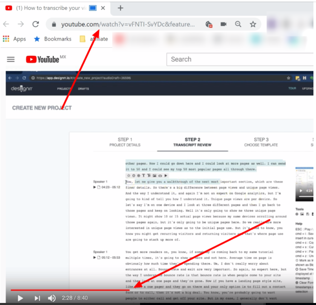Click the star icon in transcript toolbar
The height and width of the screenshot is (305, 316).
pyautogui.click(x=129, y=176)
